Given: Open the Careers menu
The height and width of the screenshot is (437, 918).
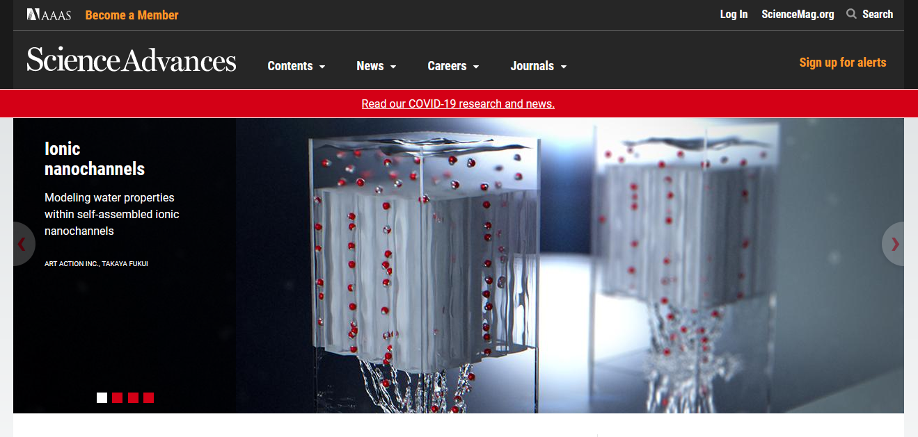Looking at the screenshot, I should (447, 66).
